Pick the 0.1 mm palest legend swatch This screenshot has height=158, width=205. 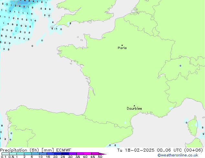5,154
